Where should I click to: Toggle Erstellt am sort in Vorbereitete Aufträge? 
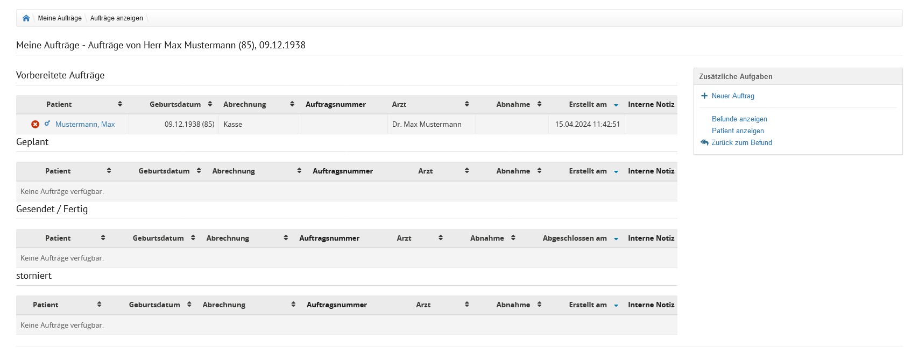coord(616,105)
